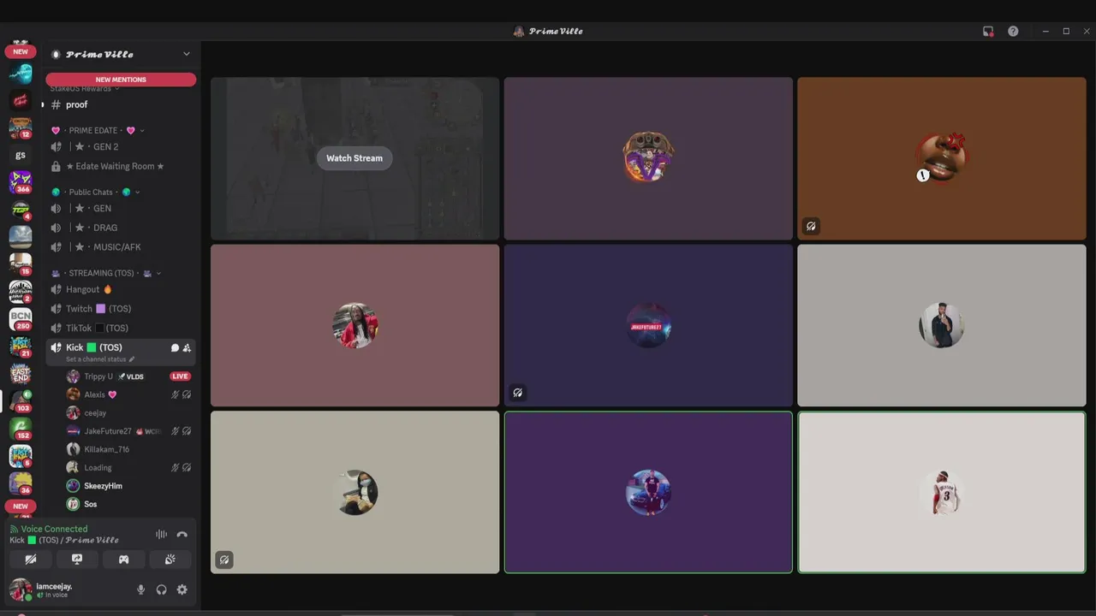Viewport: 1096px width, 616px height.
Task: Open the soundboard button
Action: click(x=170, y=560)
